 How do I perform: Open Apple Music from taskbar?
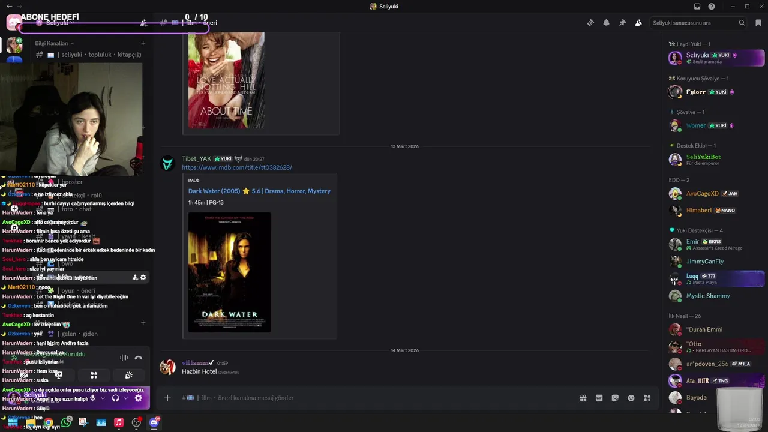point(119,422)
